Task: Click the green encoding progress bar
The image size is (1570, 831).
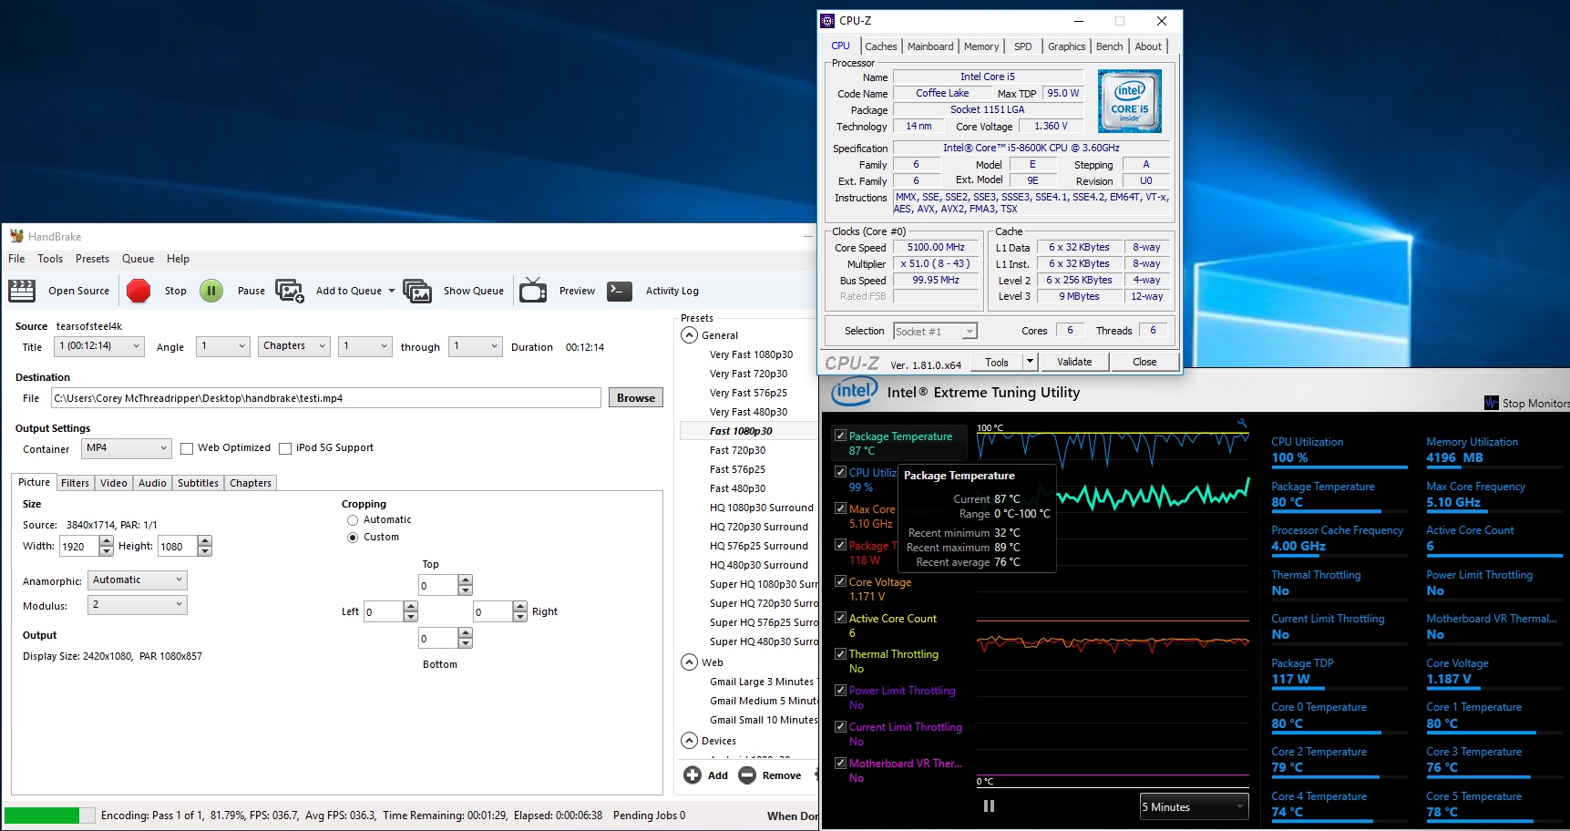Action: [49, 816]
